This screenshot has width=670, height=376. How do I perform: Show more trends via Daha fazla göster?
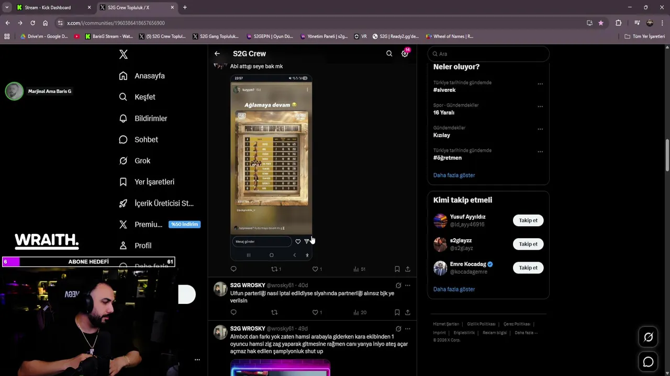pos(454,175)
